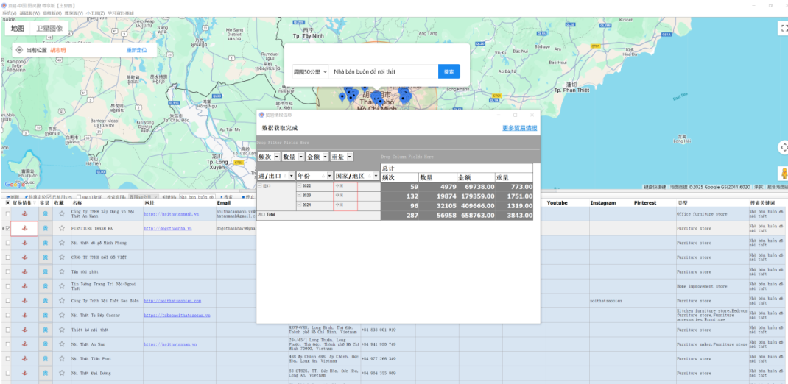Click the anchor icon for Tân tài phát row
The height and width of the screenshot is (384, 788).
[24, 271]
